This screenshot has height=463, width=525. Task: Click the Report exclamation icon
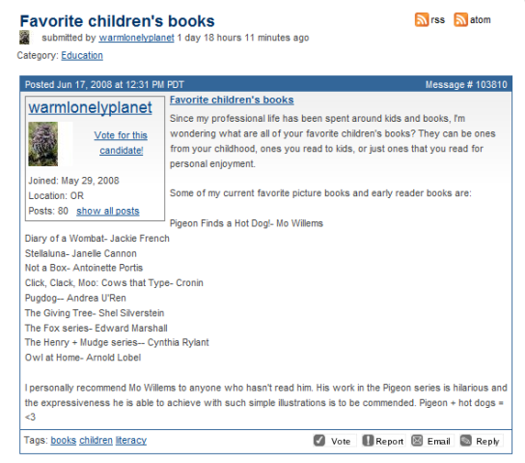pos(368,440)
